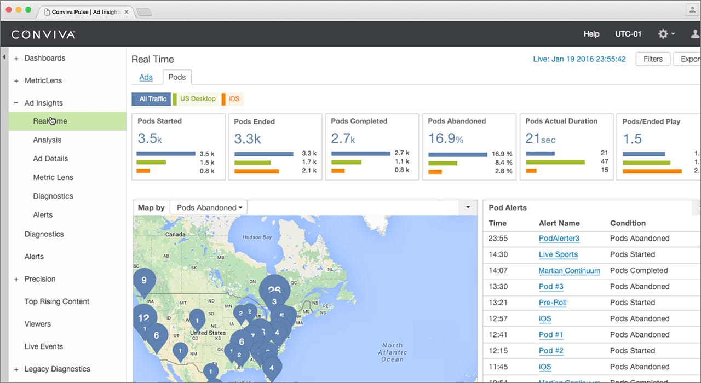701x383 pixels.
Task: Click the Pods Ended 3.3k value
Action: 248,138
